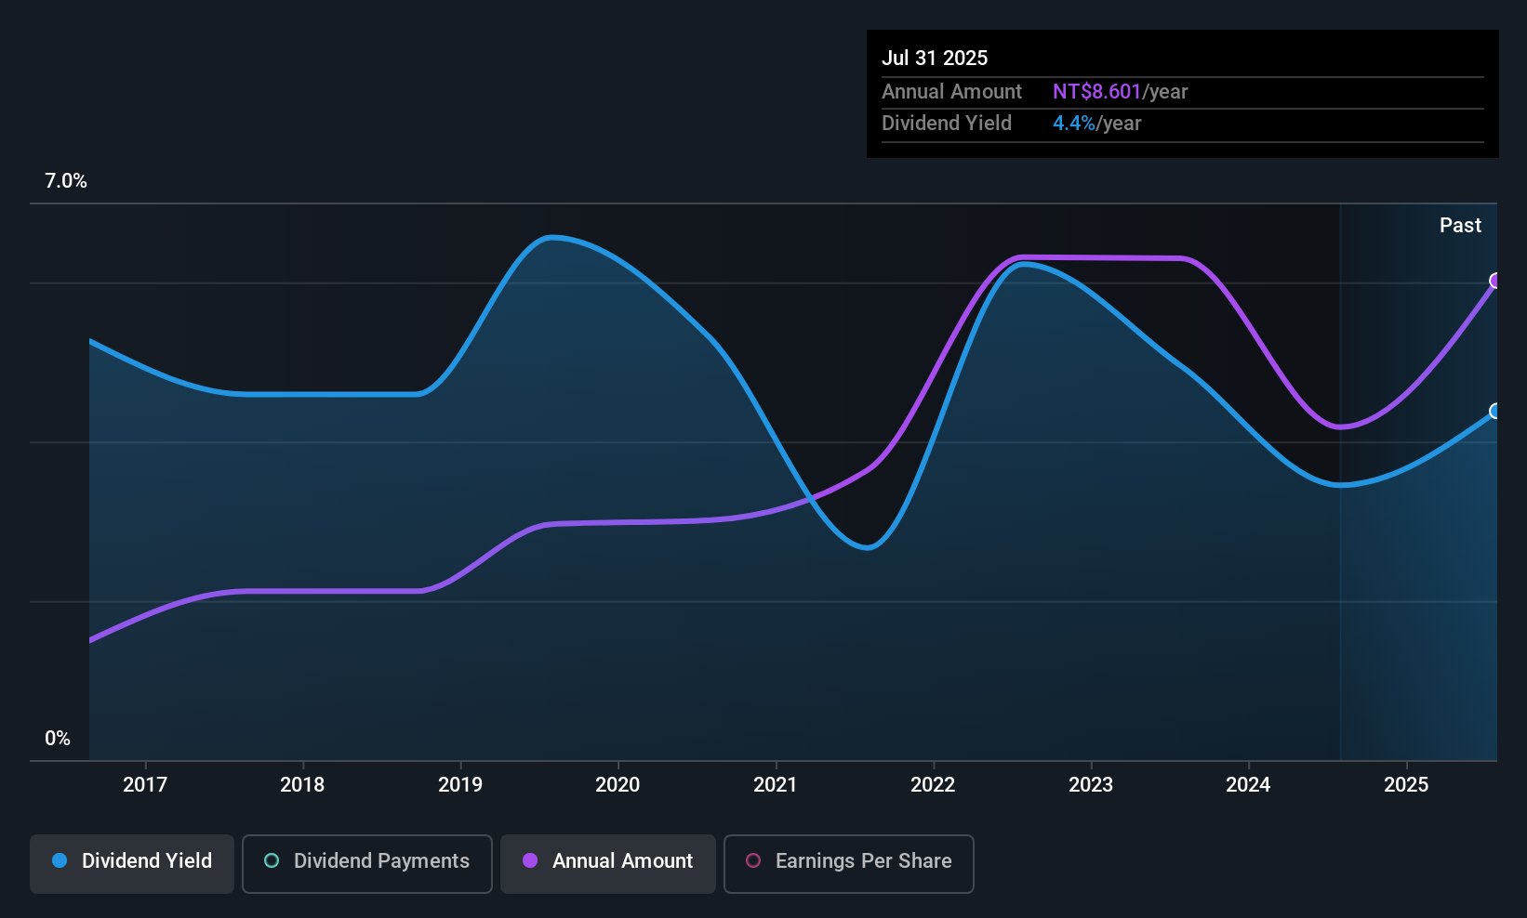Select the blue Dividend Yield endpoint marker
The height and width of the screenshot is (918, 1527).
(x=1495, y=411)
